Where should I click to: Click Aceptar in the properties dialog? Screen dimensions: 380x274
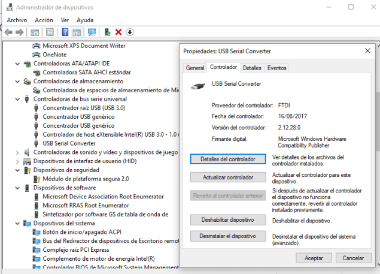(x=314, y=257)
